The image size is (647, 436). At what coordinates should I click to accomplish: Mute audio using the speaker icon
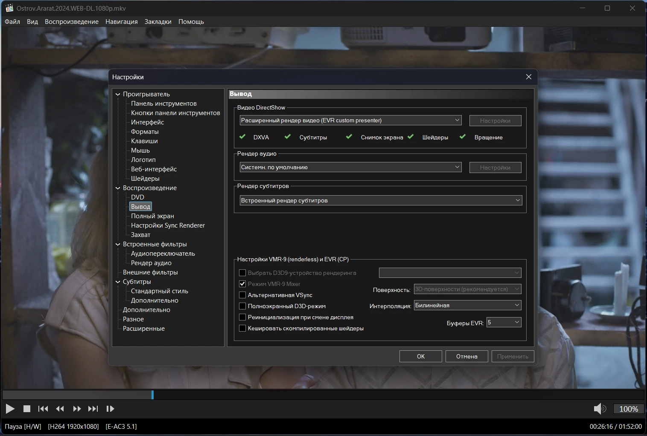599,409
